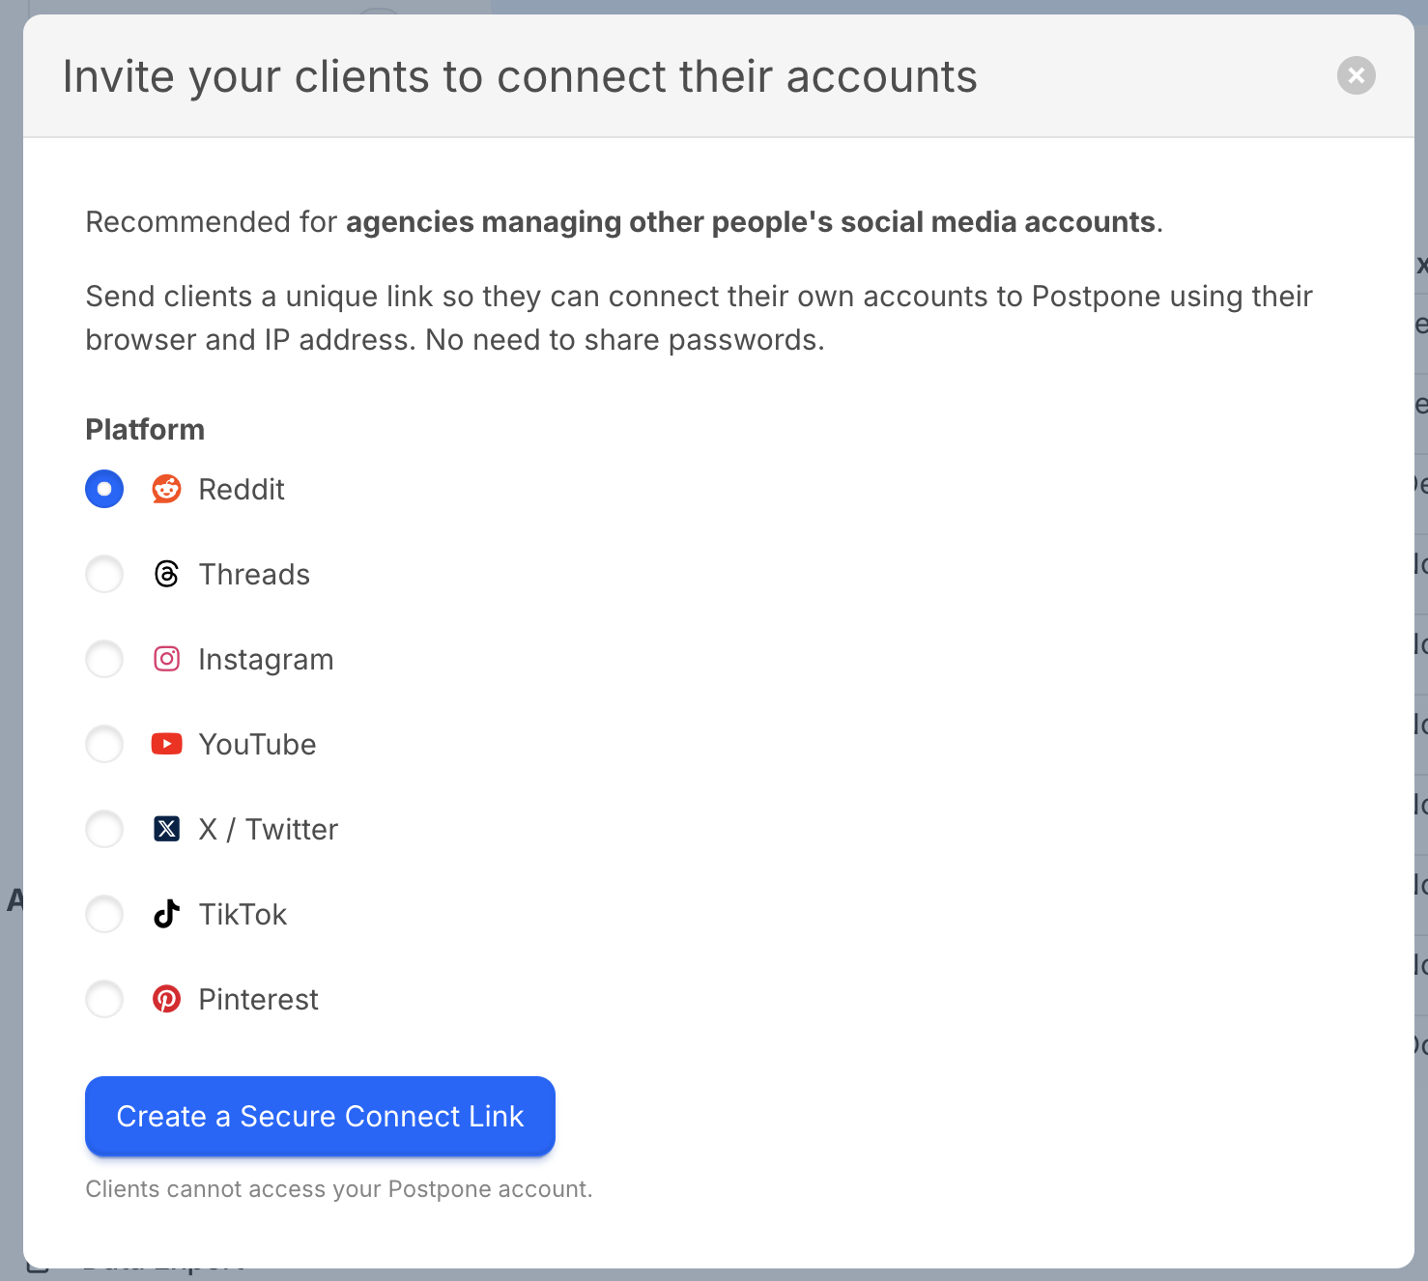This screenshot has width=1428, height=1281.
Task: Click the Reddit platform icon
Action: pos(166,489)
